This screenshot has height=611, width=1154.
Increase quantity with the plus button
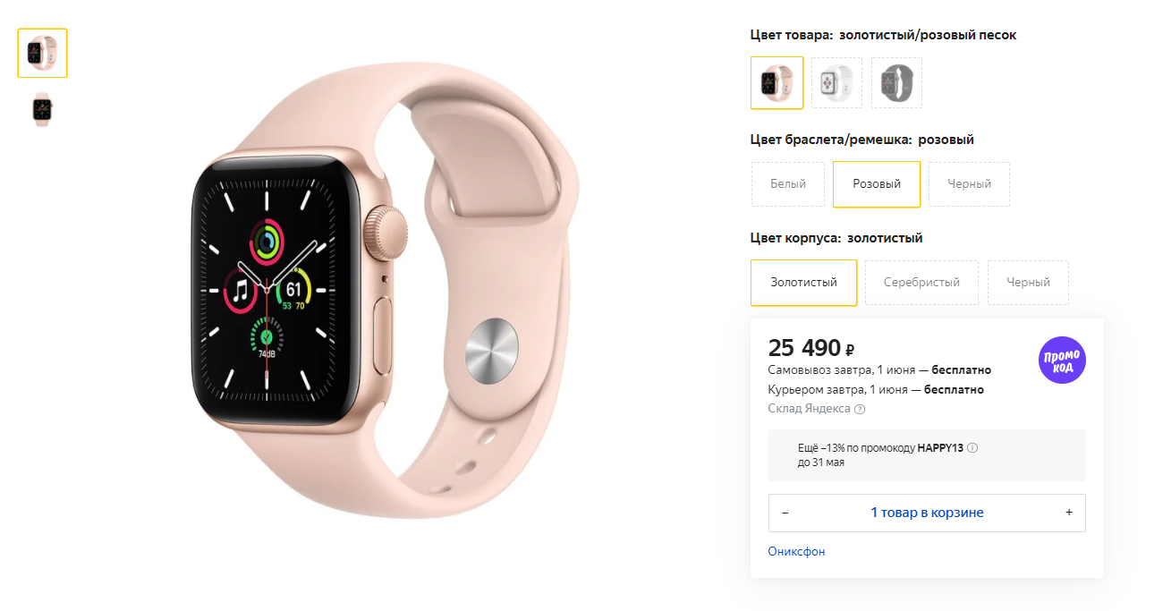(x=1069, y=513)
